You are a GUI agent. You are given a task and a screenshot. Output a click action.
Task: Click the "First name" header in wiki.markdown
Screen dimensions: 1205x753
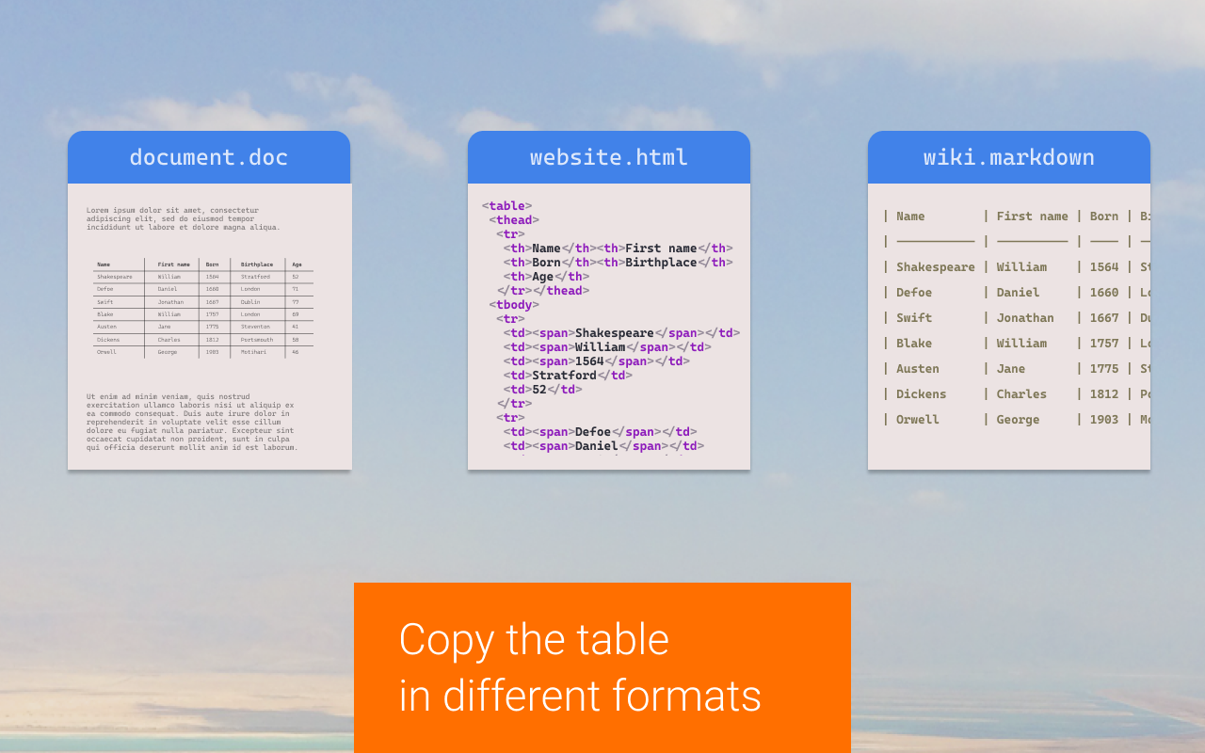[1032, 216]
